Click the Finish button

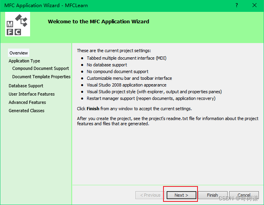click(x=213, y=195)
